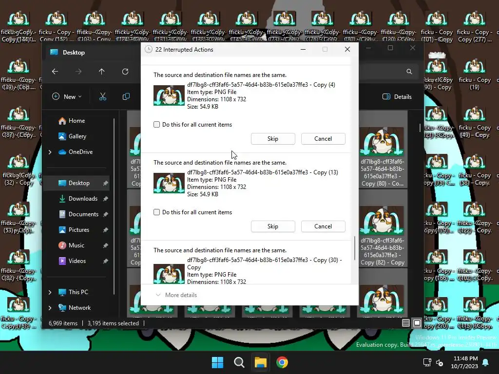Open the Windows Start menu
This screenshot has width=499, height=374.
pyautogui.click(x=218, y=362)
